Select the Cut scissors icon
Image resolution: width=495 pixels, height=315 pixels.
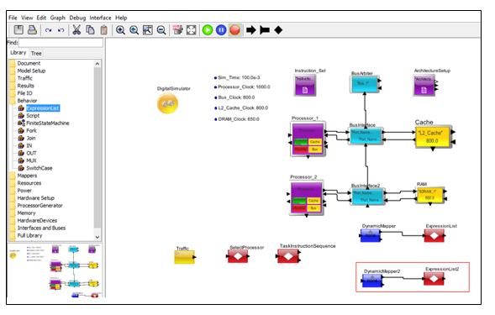[76, 30]
